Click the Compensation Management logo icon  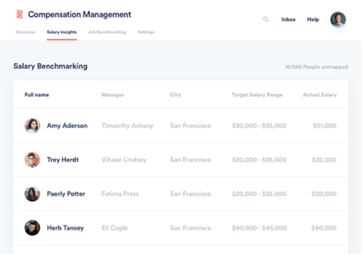(20, 14)
